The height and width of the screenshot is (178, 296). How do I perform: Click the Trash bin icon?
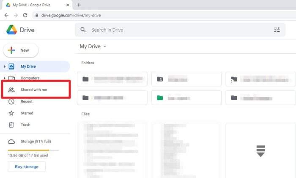pos(11,125)
